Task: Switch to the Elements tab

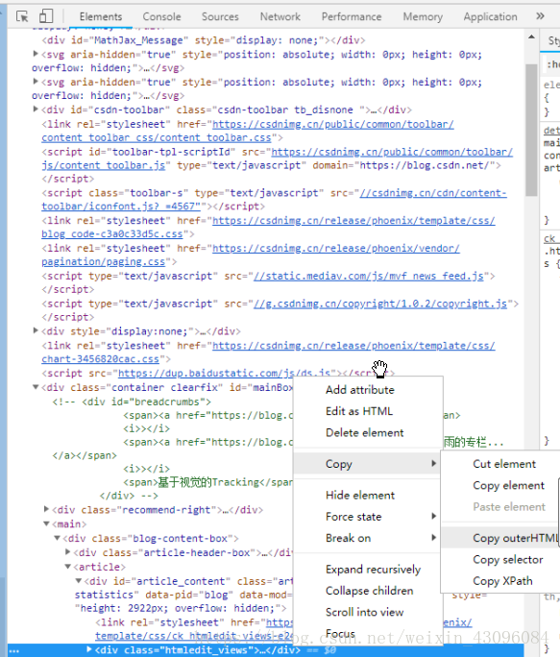Action: click(x=101, y=16)
